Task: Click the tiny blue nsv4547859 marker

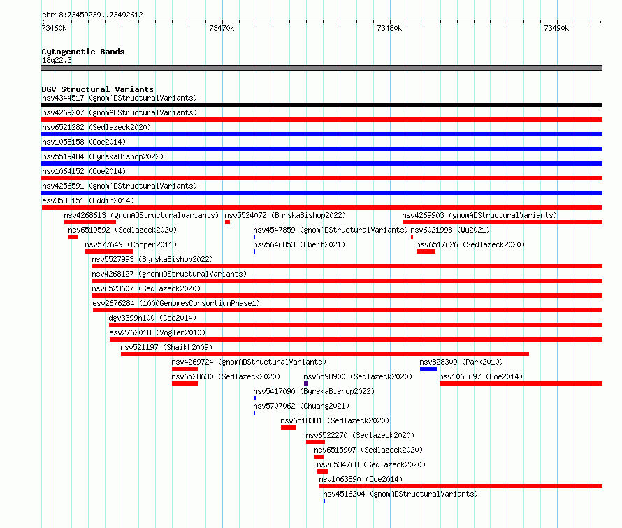Action: point(254,237)
